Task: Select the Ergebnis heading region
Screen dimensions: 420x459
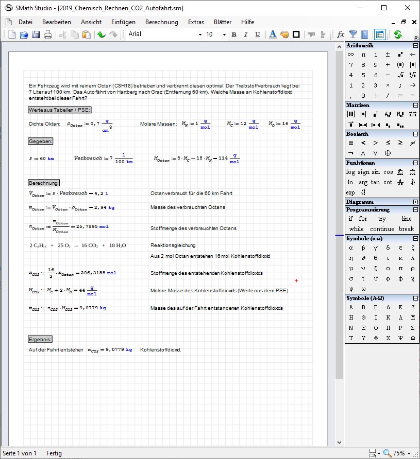Action: [40, 339]
